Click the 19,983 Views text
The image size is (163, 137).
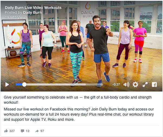coord(16,17)
